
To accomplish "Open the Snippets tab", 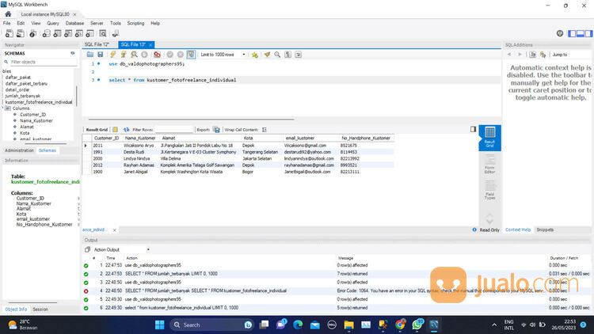I will (545, 230).
